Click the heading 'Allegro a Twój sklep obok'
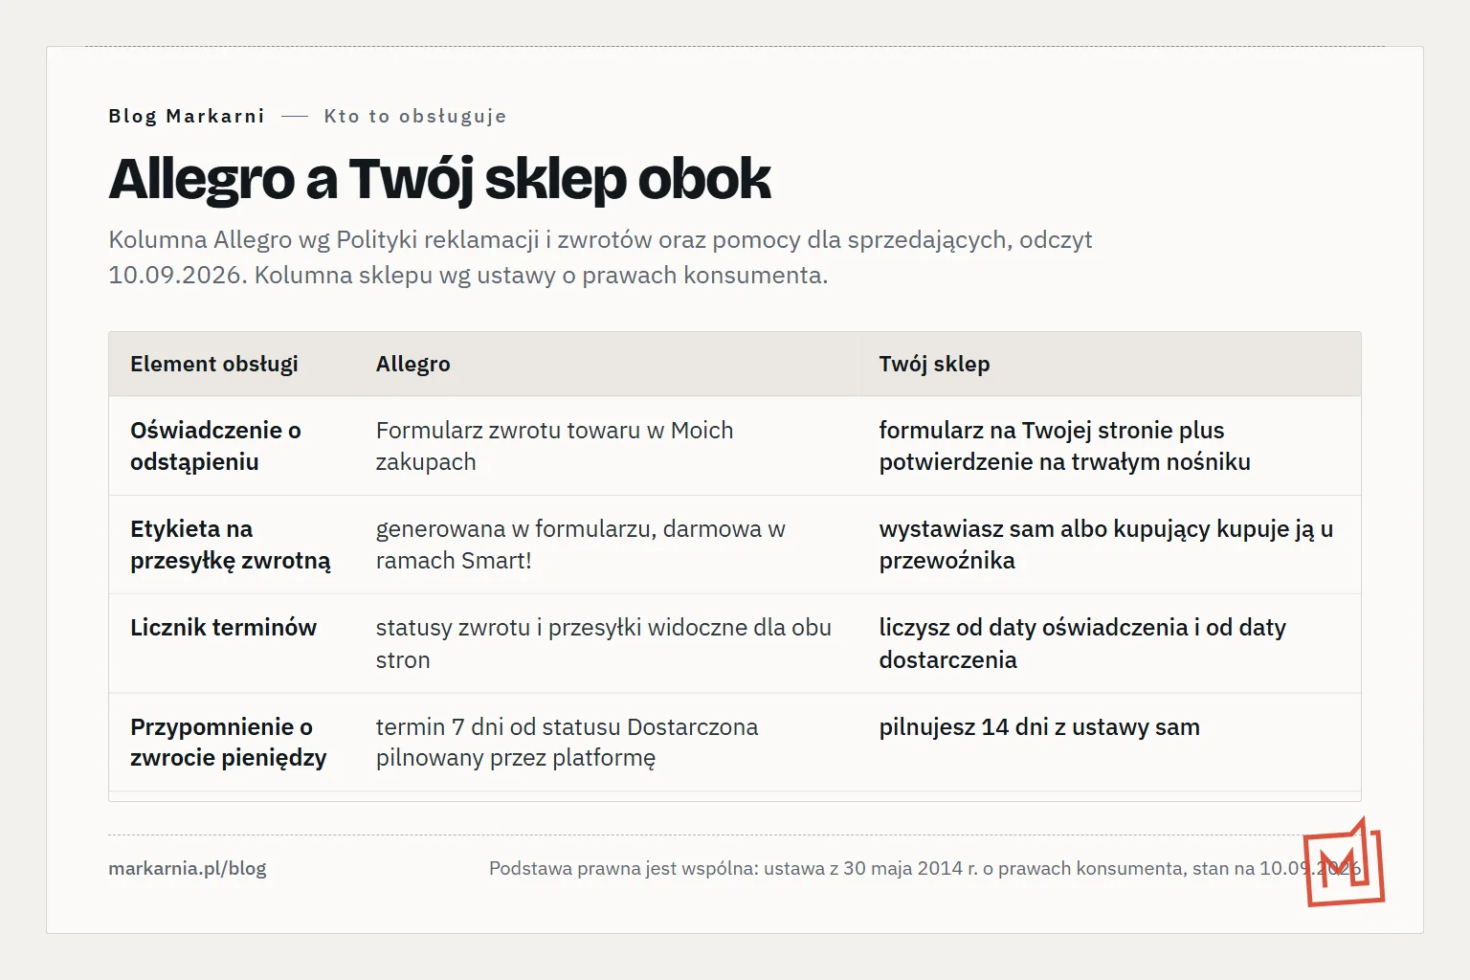This screenshot has width=1470, height=980. tap(439, 179)
